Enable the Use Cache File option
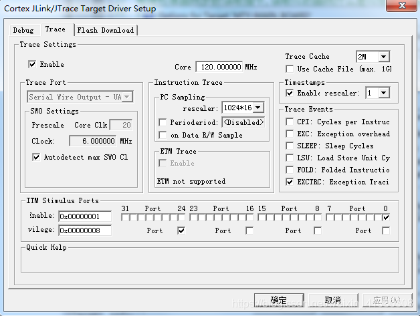 [290, 69]
